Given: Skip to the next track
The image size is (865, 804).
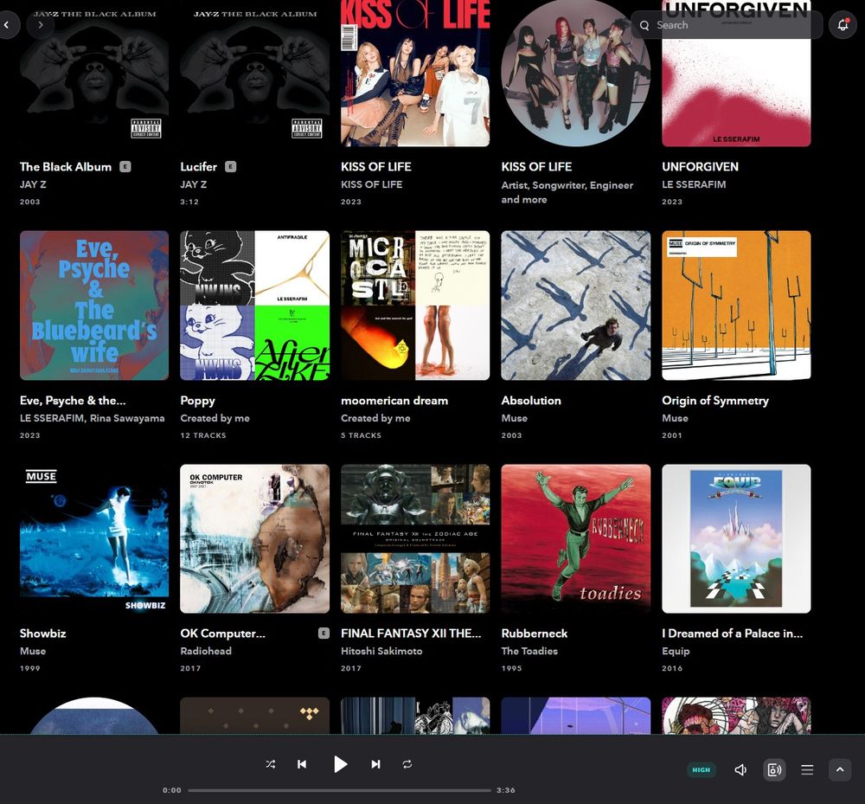Looking at the screenshot, I should pos(375,764).
